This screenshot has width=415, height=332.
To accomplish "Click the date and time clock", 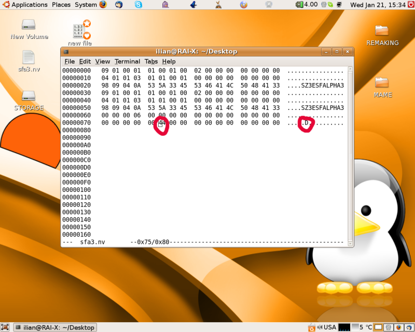I will point(377,5).
